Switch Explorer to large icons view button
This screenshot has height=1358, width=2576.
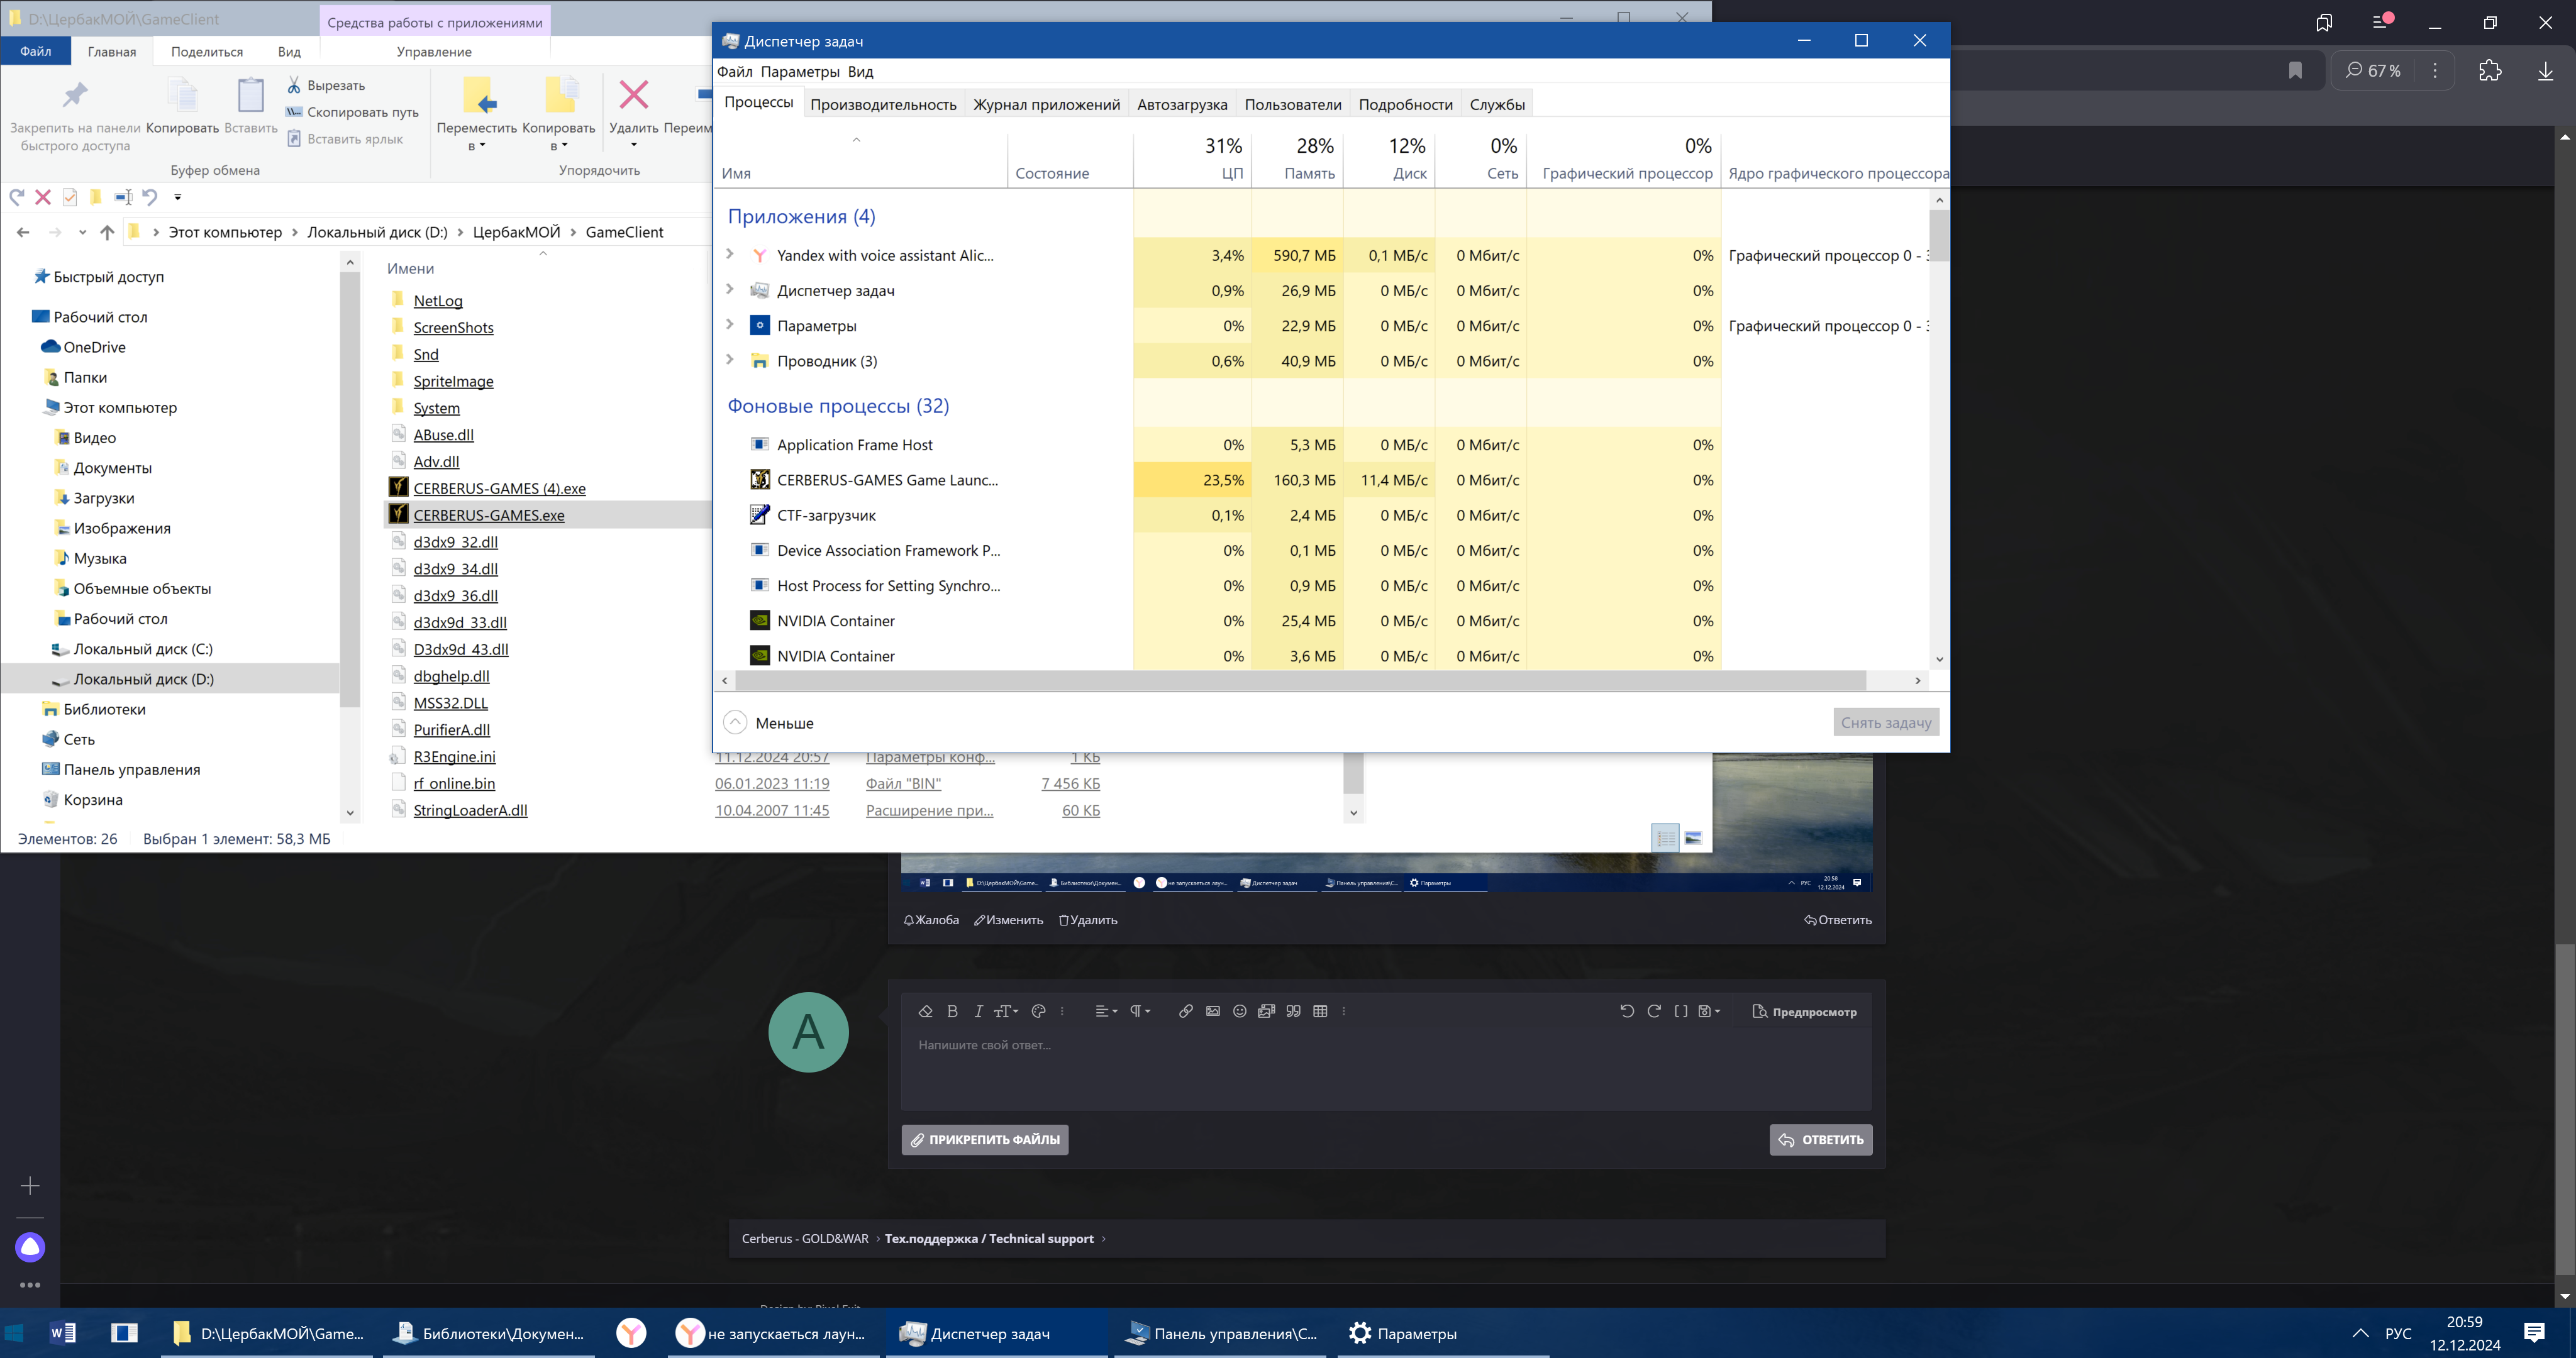point(1693,838)
